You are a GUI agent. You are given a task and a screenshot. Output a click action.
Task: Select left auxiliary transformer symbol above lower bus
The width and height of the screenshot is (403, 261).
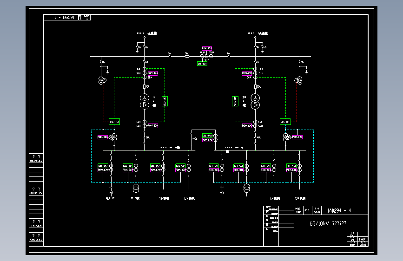[113, 137]
